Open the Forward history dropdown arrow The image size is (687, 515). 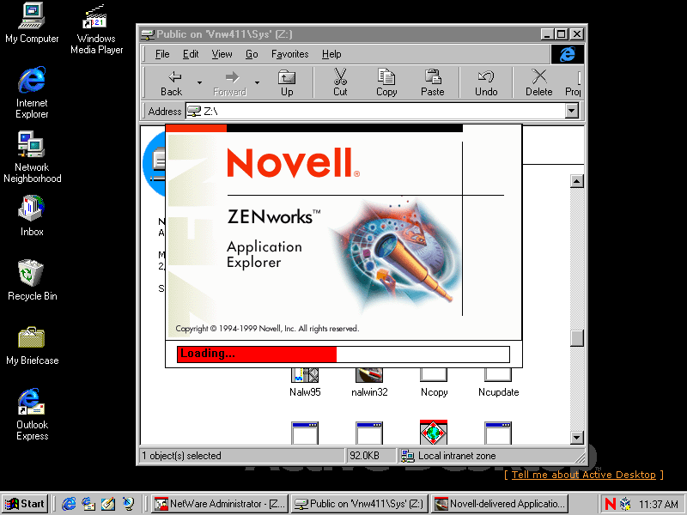coord(257,82)
